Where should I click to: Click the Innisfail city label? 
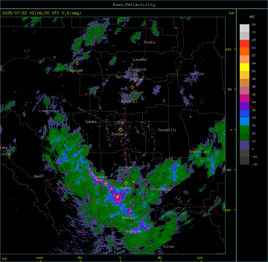[129, 101]
